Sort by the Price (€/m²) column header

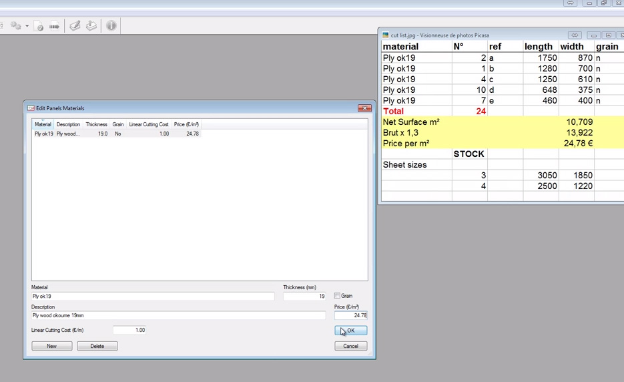coord(186,124)
